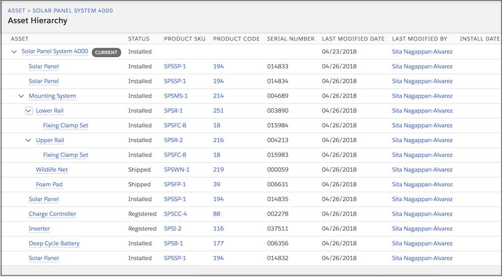
Task: Click the PRODUCT CODE column header
Action: (236, 39)
